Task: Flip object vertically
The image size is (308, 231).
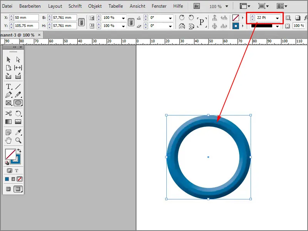Action: [191, 26]
